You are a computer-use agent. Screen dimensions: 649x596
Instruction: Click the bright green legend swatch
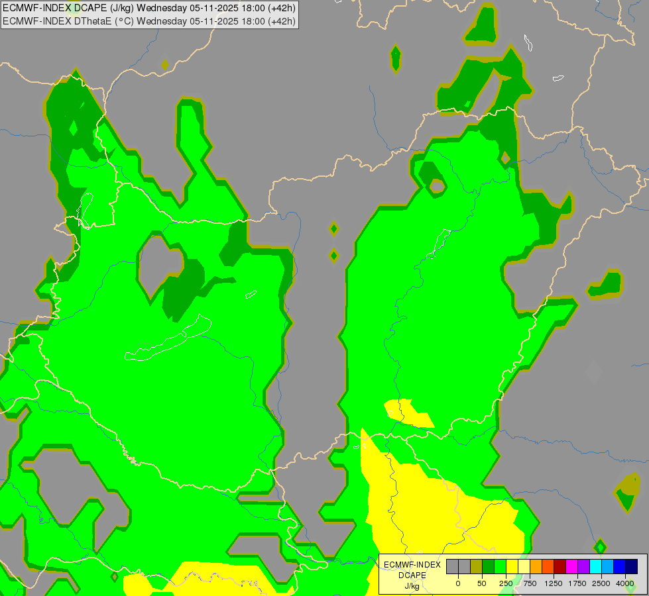point(500,566)
